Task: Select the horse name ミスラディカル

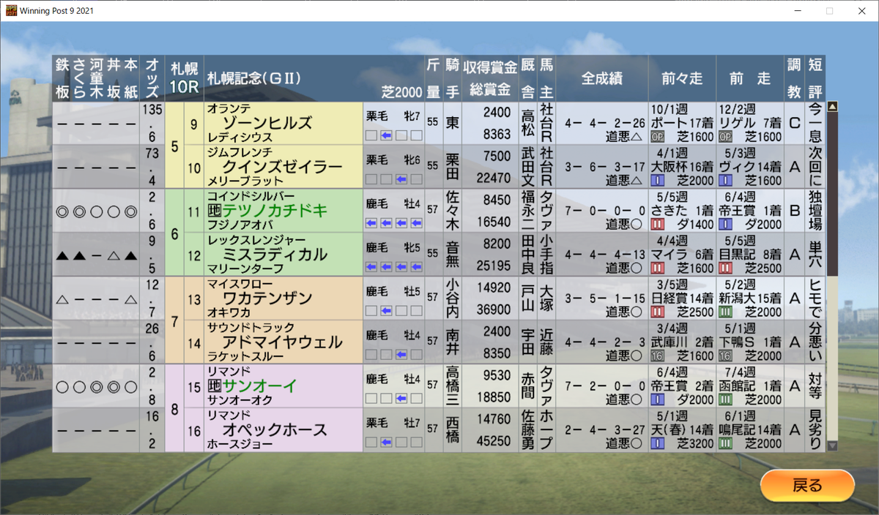Action: pos(275,255)
